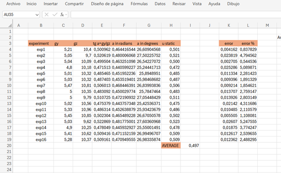Select error percent value 5,247555
The height and width of the screenshot is (173, 281).
(248, 121)
